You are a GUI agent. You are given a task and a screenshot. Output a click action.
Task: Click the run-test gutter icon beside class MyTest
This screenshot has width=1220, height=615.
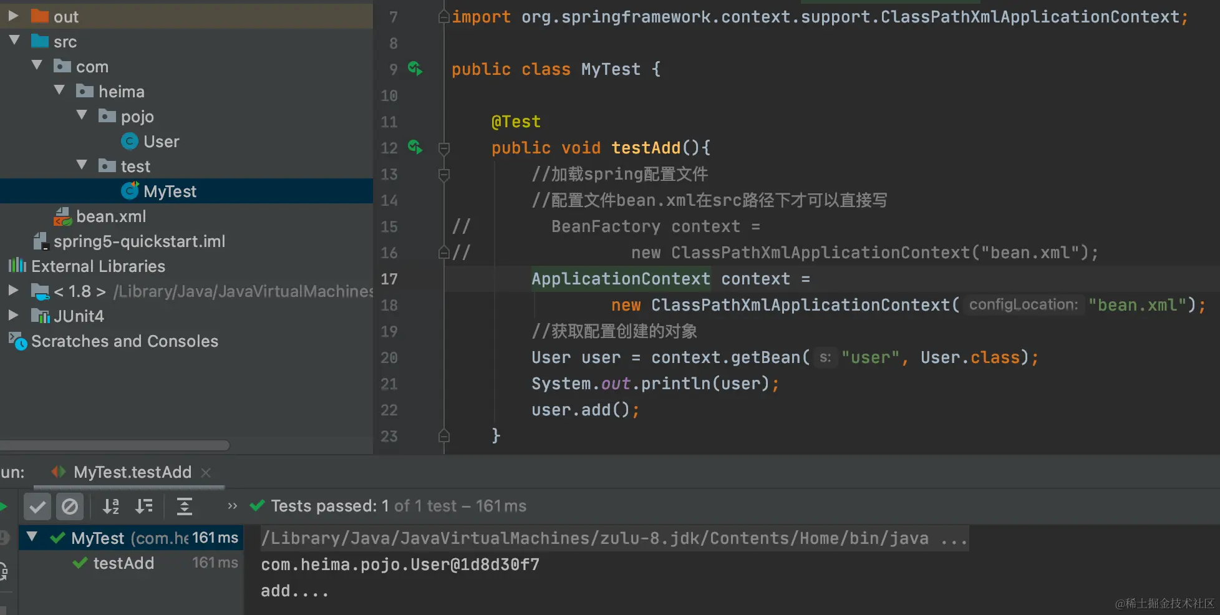415,68
